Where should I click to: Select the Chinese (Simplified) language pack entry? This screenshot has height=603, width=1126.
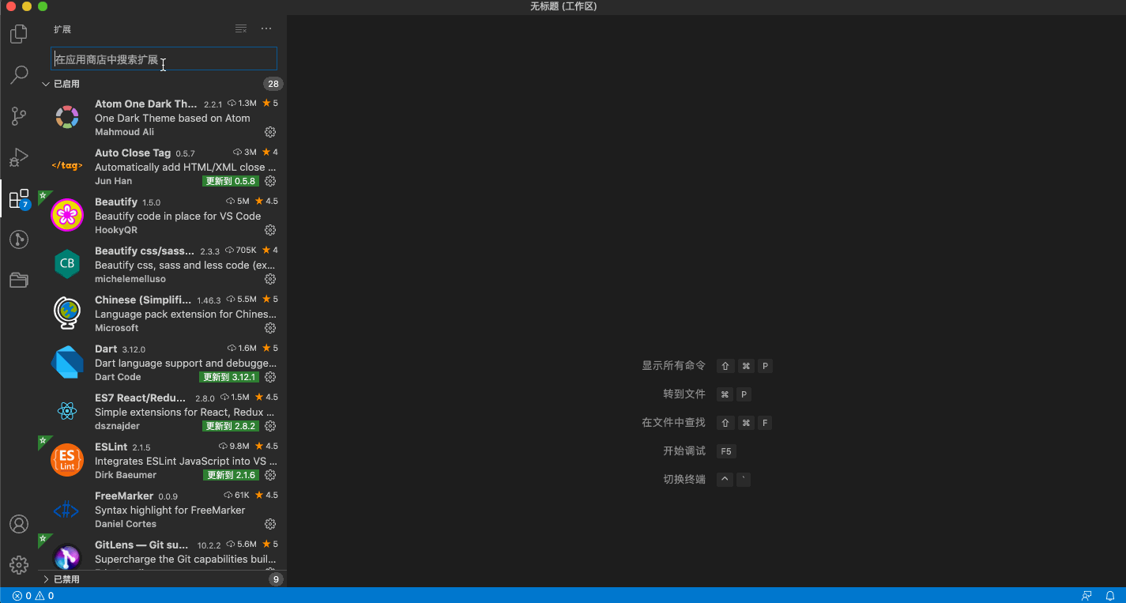click(x=162, y=314)
